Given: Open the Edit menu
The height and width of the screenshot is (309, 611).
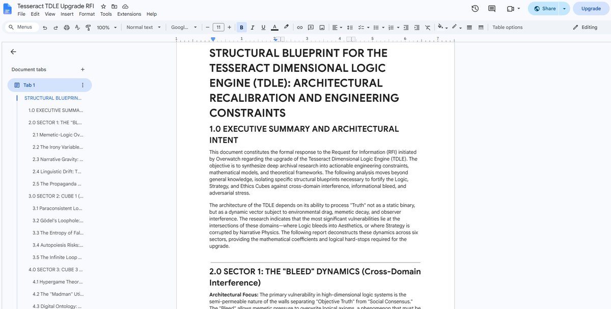Looking at the screenshot, I should click(x=35, y=14).
